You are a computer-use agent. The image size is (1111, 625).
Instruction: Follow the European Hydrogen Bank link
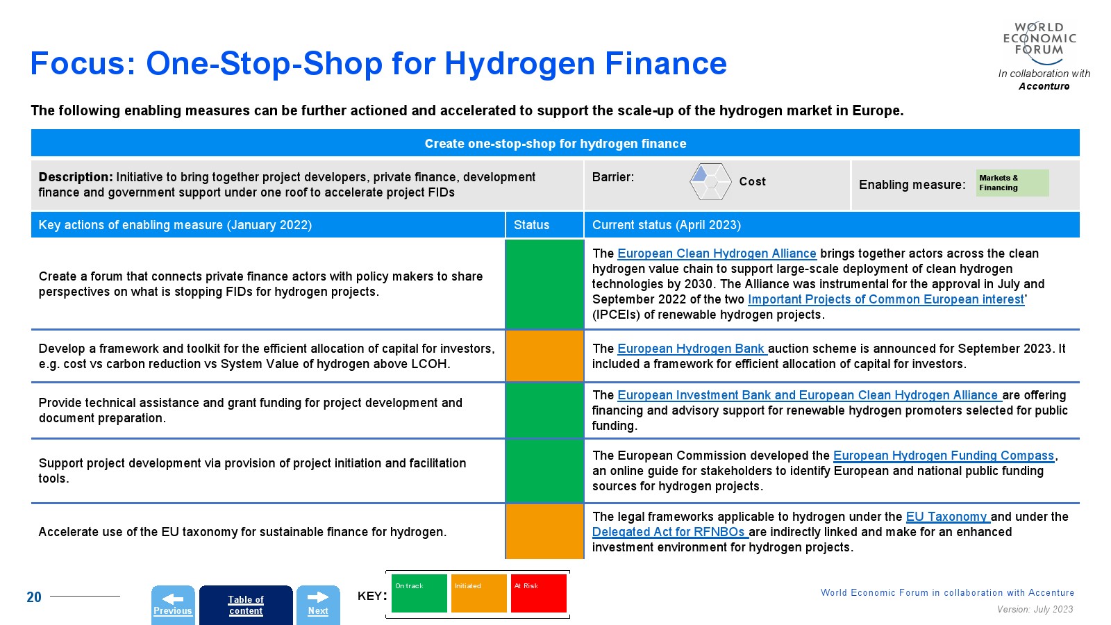click(x=692, y=349)
